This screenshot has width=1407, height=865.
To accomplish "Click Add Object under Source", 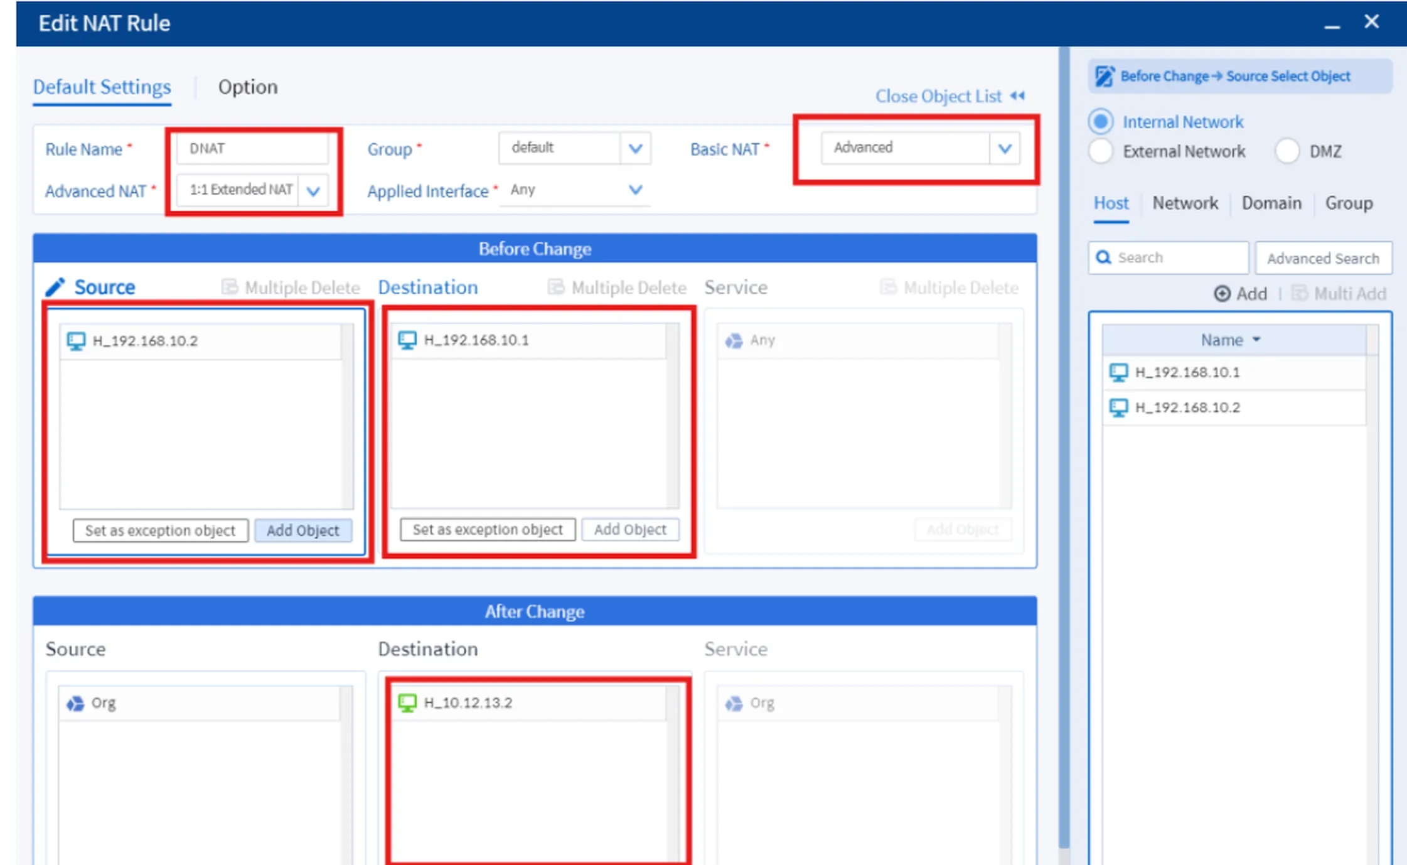I will 302,530.
